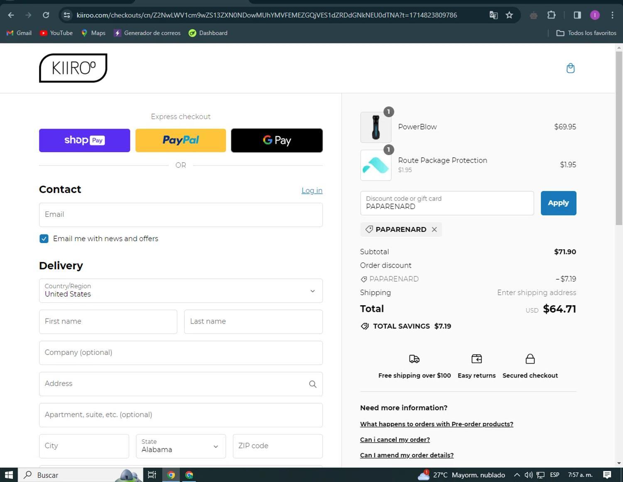Focus the Company (optional) field
This screenshot has width=623, height=482.
pyautogui.click(x=181, y=353)
